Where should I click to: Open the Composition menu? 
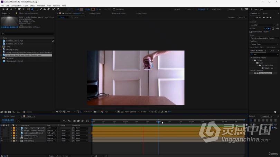click(x=16, y=6)
